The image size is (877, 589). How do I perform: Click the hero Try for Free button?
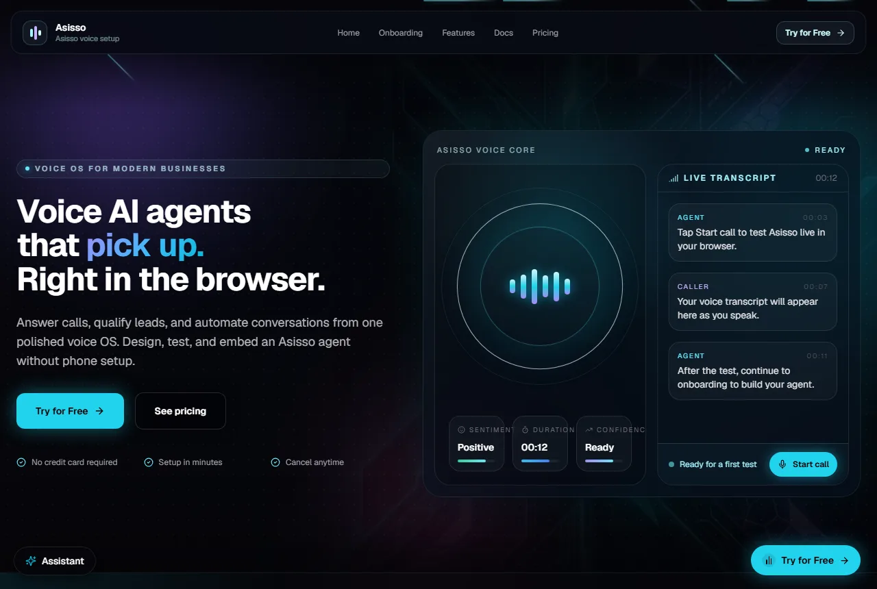click(70, 411)
